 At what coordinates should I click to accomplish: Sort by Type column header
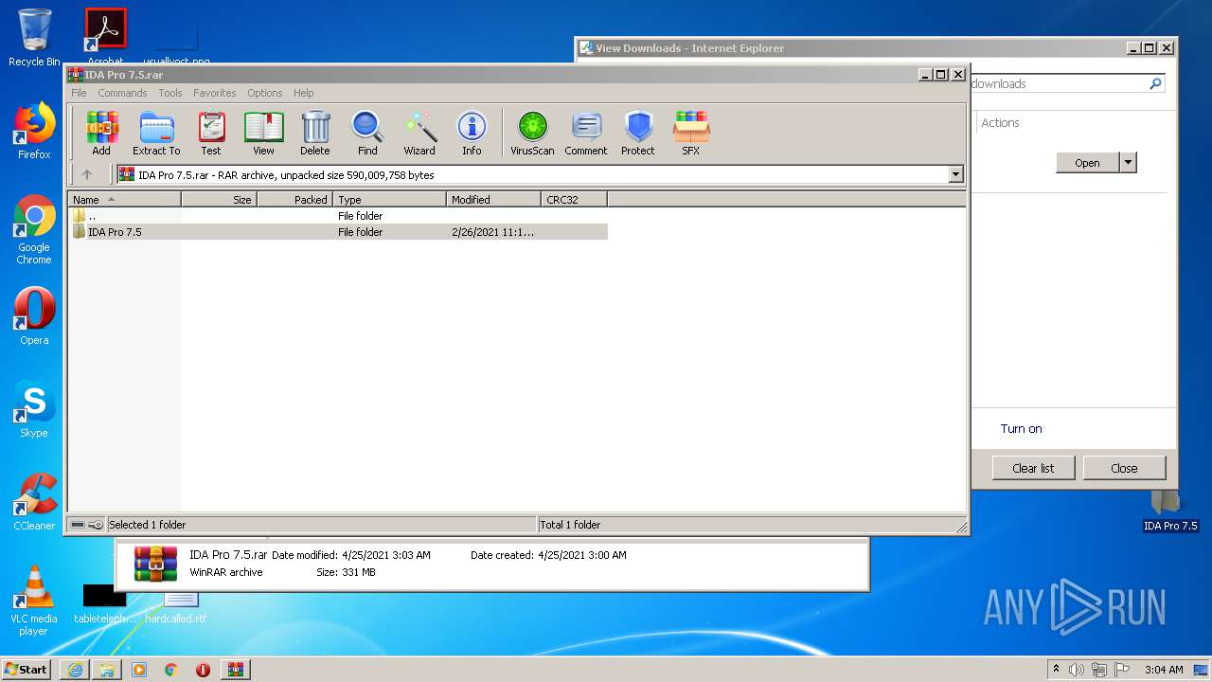390,200
